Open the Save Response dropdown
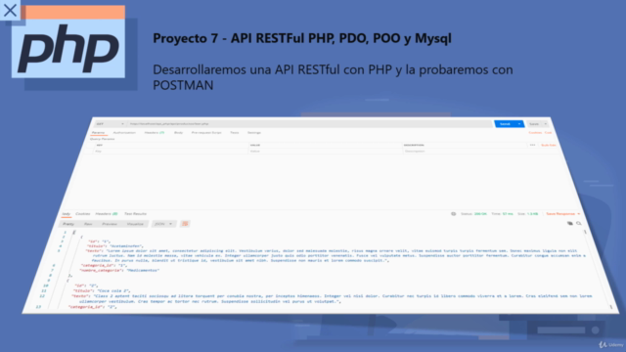 coord(563,214)
